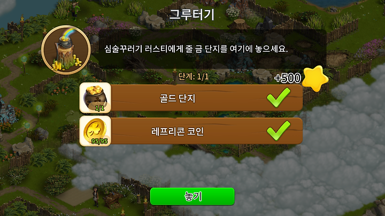Select the leprechaun clover coin icon
The height and width of the screenshot is (216, 385).
95,131
